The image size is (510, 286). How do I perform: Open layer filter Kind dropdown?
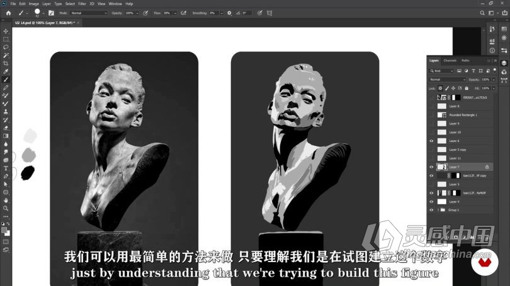click(x=441, y=71)
